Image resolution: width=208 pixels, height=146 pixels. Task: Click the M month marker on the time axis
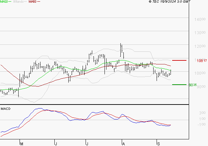[22, 144]
